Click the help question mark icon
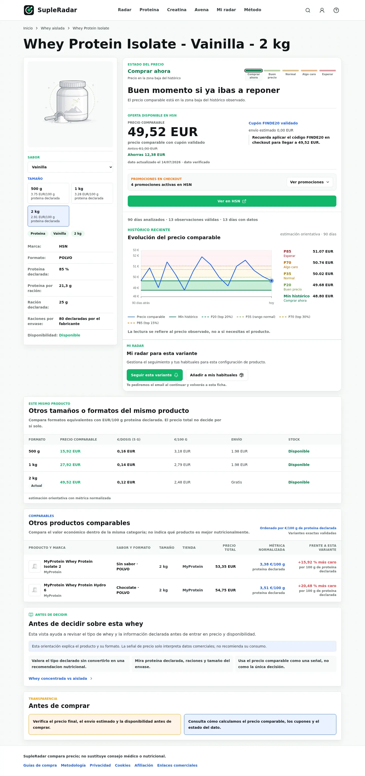 pyautogui.click(x=336, y=10)
